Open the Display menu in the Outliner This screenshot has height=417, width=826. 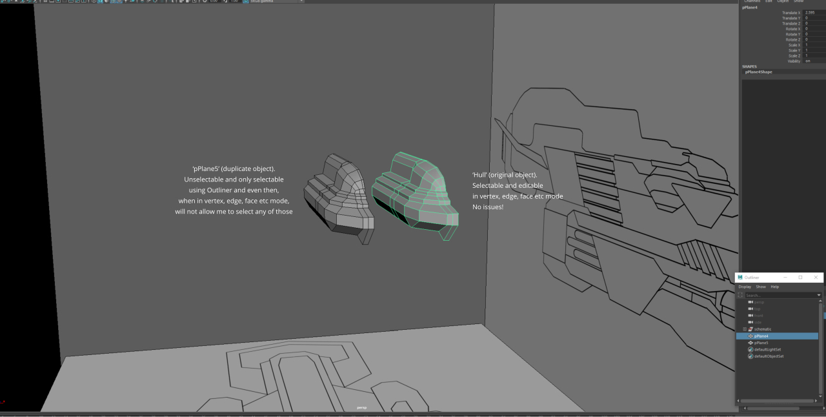coord(745,287)
